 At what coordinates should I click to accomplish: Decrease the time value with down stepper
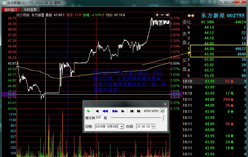(153, 128)
